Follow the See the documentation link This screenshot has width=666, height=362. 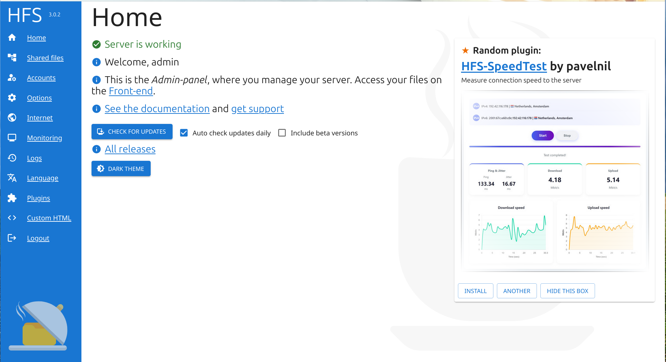[x=157, y=109]
